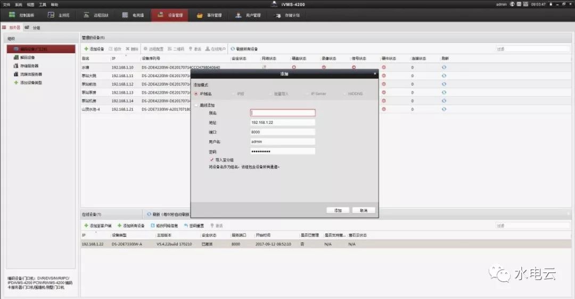Click the 别名 nickname input field
Screen dimensions: 575x299
pyautogui.click(x=282, y=113)
